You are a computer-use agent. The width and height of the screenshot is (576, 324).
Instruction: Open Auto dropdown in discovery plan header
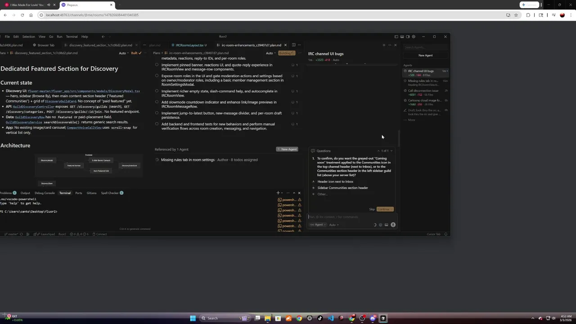tap(124, 53)
